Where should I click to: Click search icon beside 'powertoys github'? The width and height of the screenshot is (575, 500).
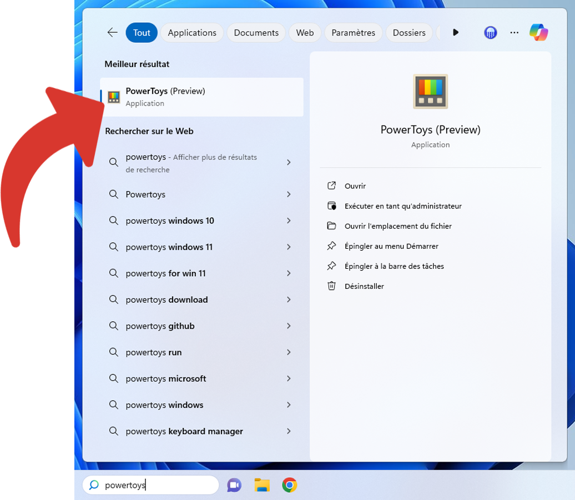point(114,326)
